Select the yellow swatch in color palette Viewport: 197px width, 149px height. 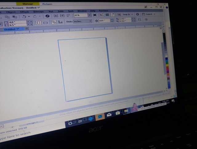tap(167, 65)
